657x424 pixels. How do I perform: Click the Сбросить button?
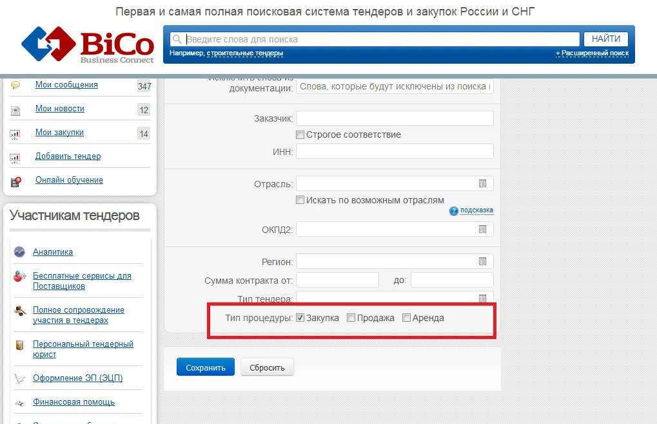[x=267, y=367]
